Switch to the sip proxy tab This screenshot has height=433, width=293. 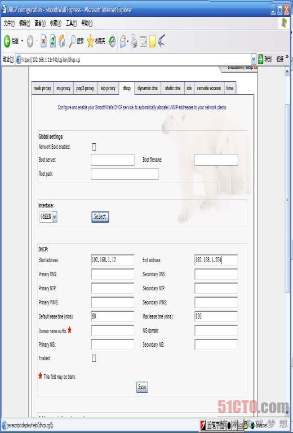coord(108,89)
